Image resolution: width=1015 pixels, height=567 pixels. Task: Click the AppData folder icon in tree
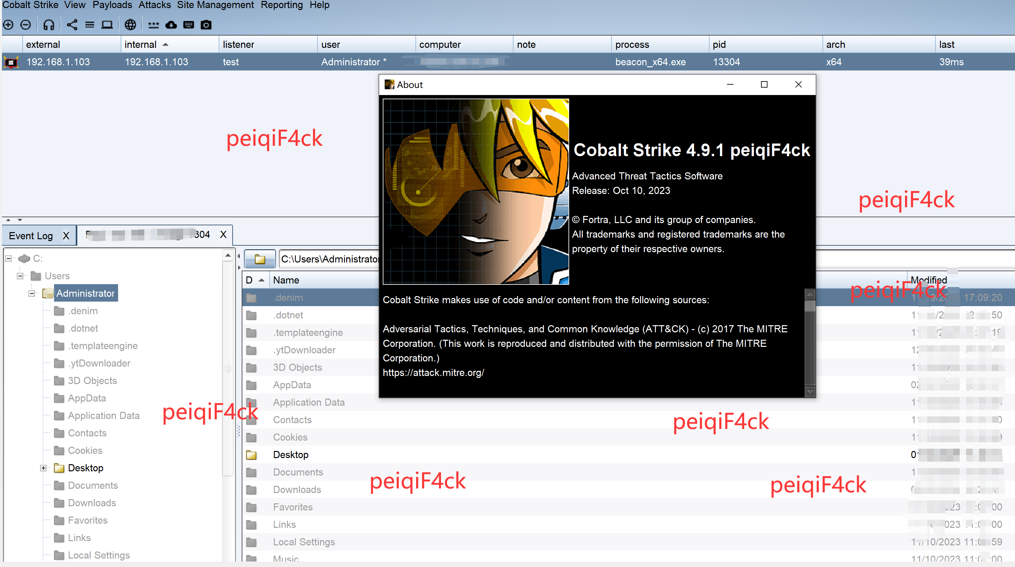[x=59, y=398]
